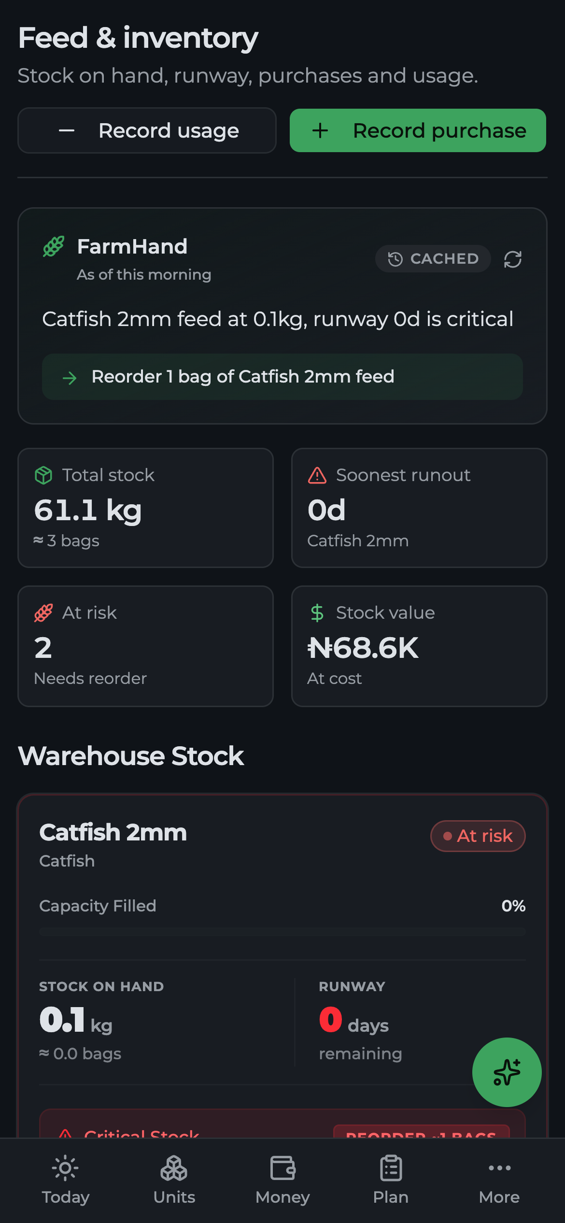The image size is (565, 1223).
Task: Tap the refresh icon in FarmHand card
Action: pyautogui.click(x=512, y=259)
